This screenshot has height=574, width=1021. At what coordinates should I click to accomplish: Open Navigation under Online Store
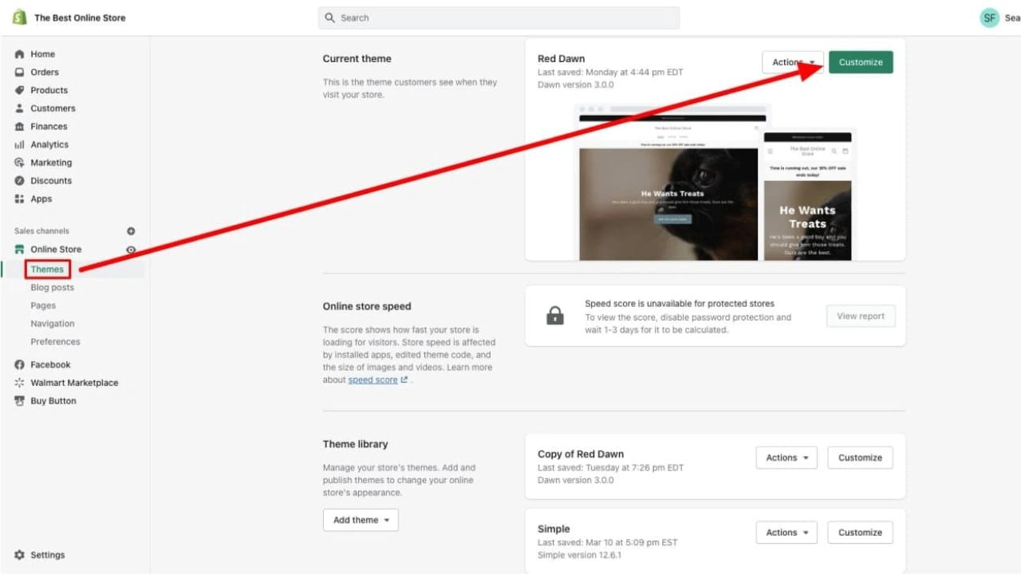pos(53,324)
